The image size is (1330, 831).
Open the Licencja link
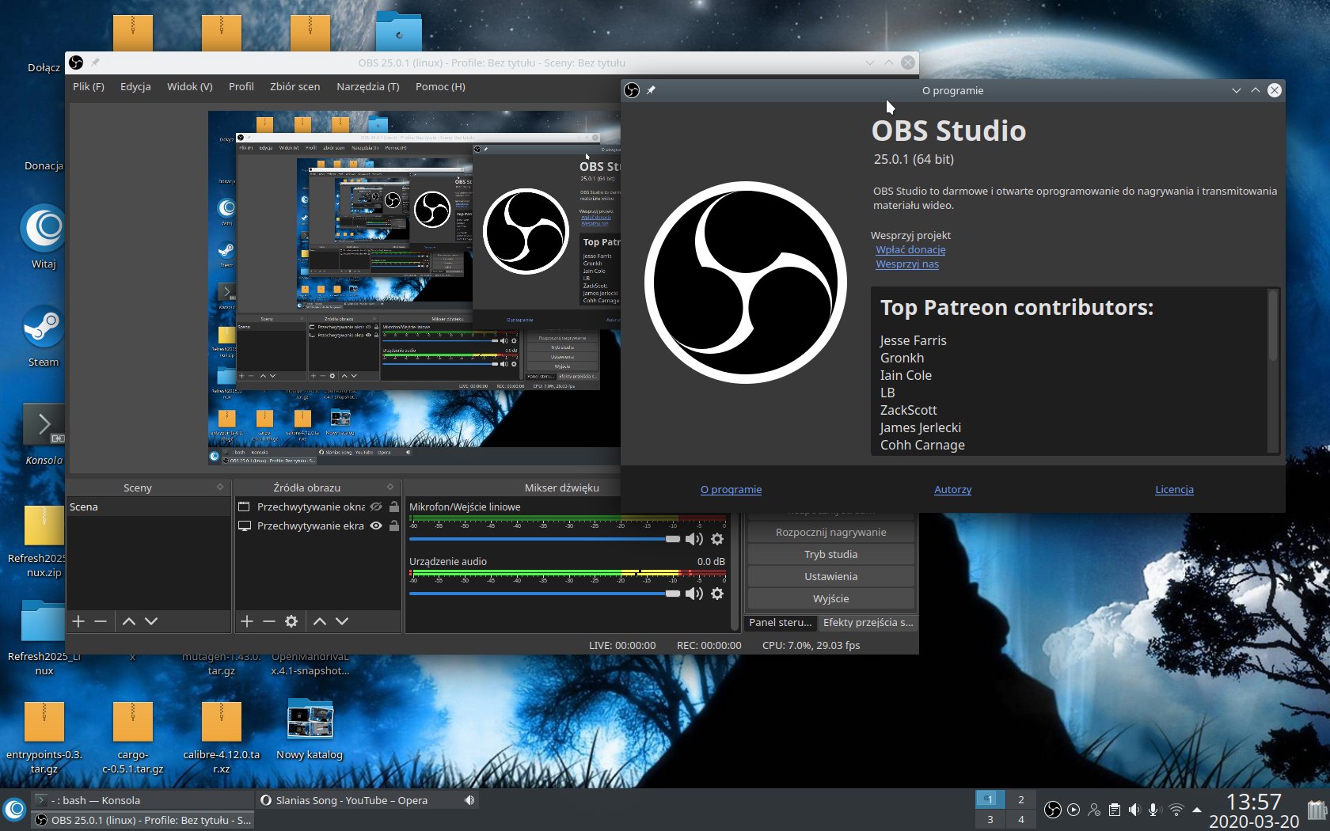point(1174,489)
